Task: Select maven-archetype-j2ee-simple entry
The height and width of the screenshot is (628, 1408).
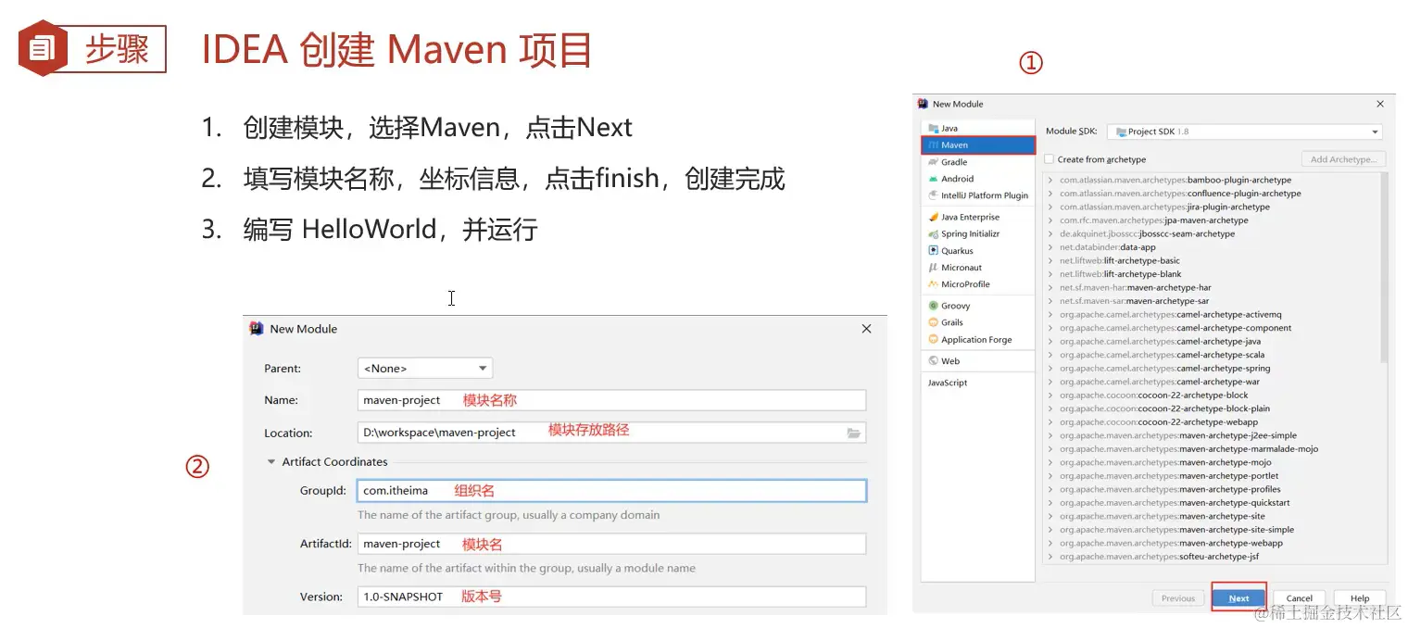Action: pos(1178,435)
